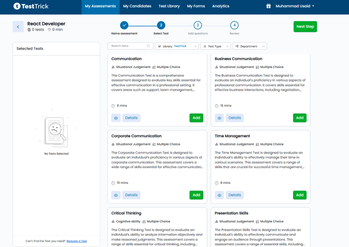Add the Business Communication test
Screen dimensions: 349x247
(x=300, y=118)
